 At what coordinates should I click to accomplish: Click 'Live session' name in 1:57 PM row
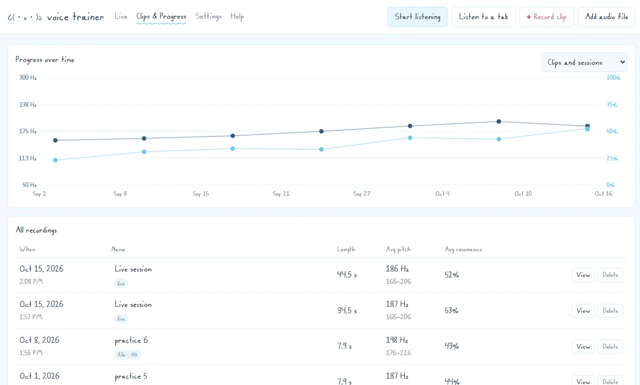(133, 305)
